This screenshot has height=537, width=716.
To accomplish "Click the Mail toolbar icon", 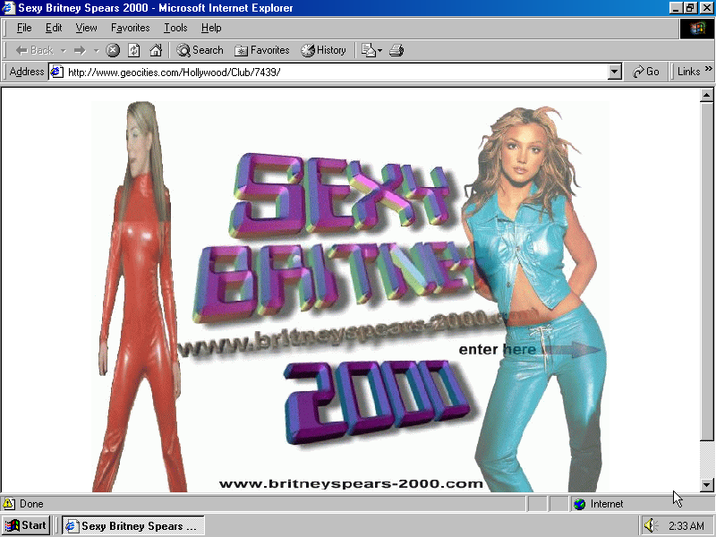I will click(x=368, y=50).
